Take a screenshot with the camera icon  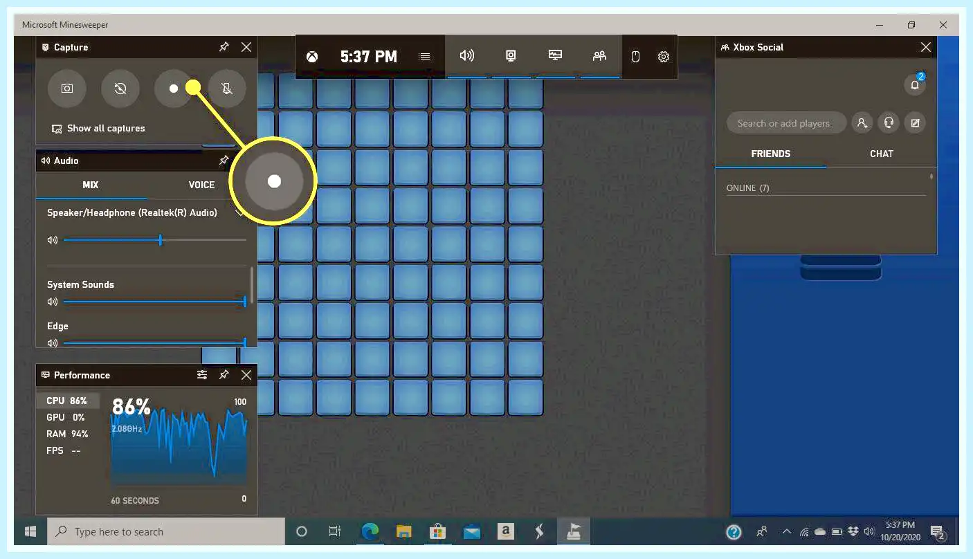(66, 89)
